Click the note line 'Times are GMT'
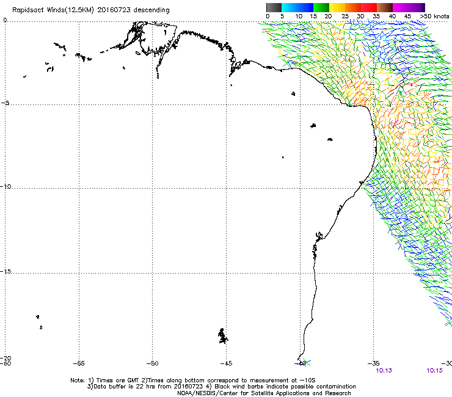This screenshot has width=452, height=397. point(117,381)
